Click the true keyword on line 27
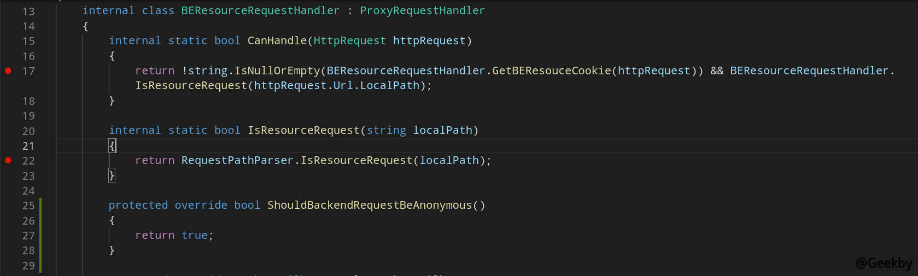Viewport: 918px width, 276px height. click(195, 236)
